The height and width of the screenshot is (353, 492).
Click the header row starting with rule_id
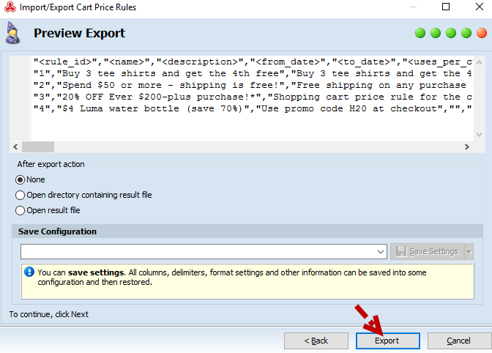point(253,62)
